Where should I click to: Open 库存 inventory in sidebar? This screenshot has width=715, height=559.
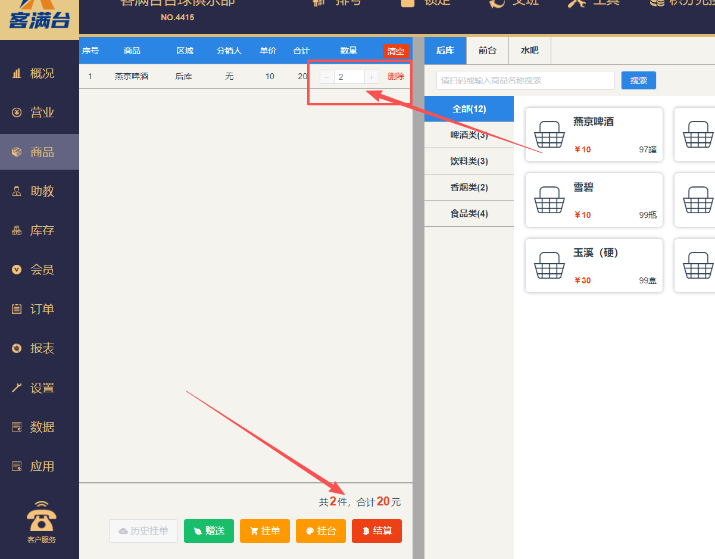39,230
